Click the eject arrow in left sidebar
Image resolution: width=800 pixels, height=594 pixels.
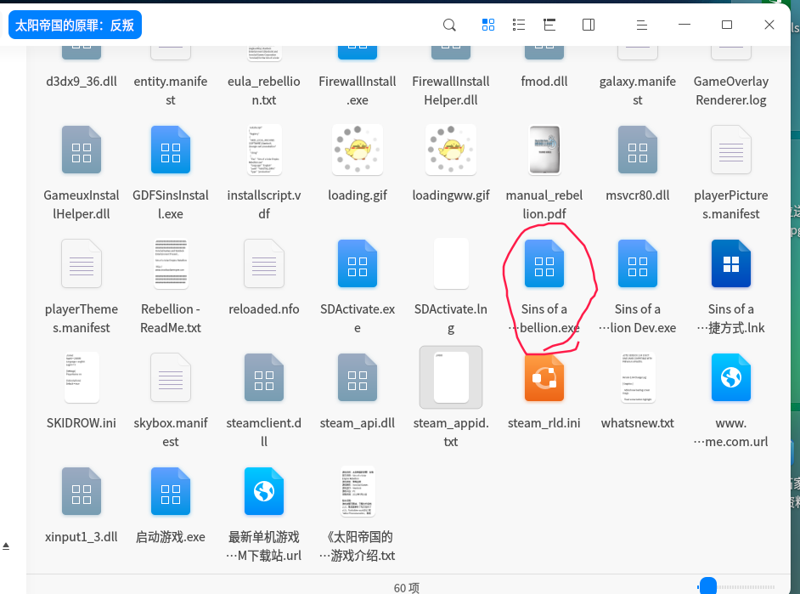point(6,546)
